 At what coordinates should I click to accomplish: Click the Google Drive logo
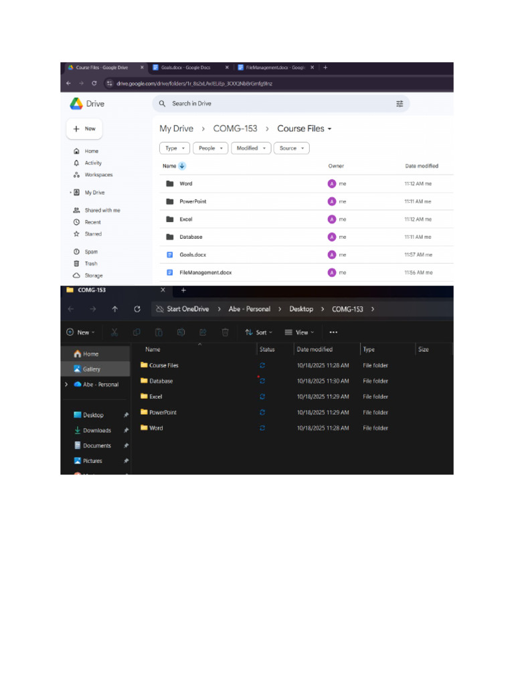point(76,104)
